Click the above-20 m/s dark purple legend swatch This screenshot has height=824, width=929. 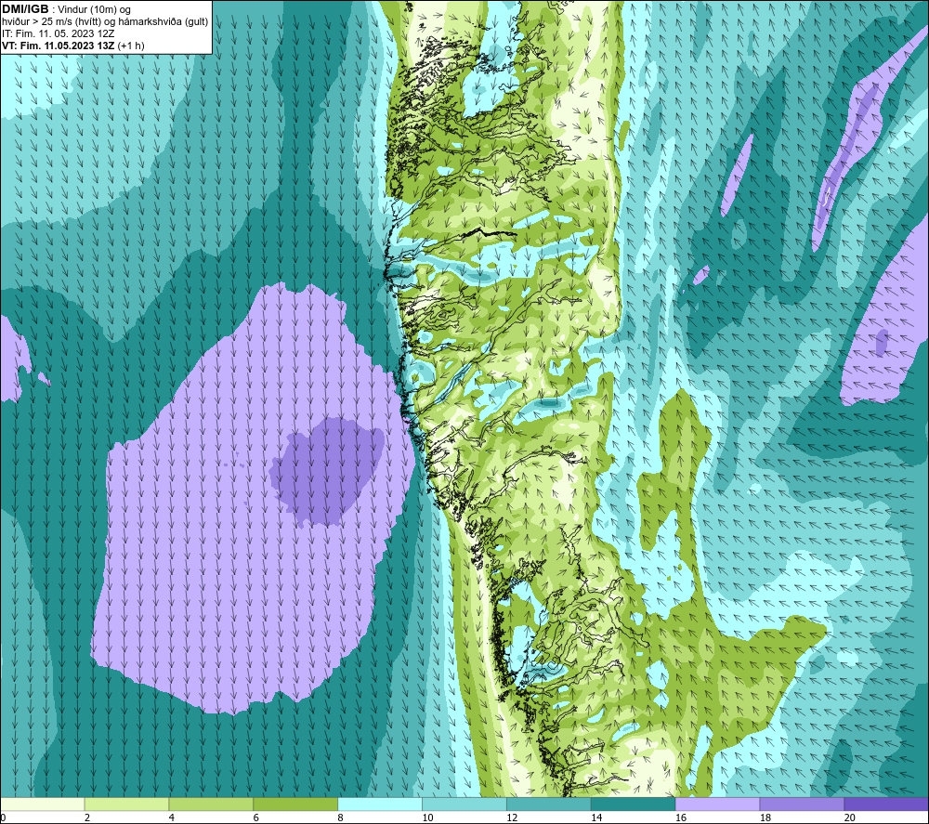tap(886, 804)
